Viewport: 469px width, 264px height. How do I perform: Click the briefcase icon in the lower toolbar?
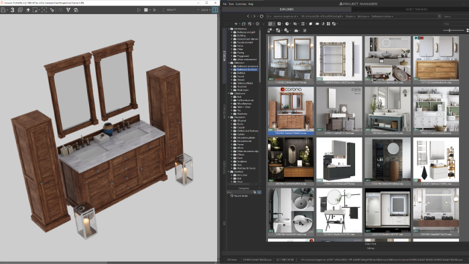296,31
